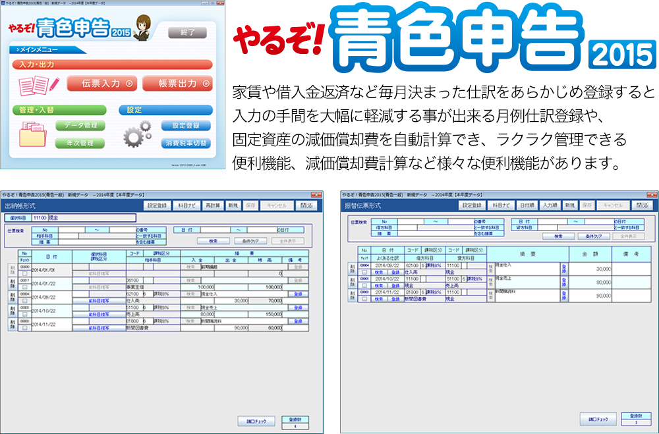Click the first 日付 search field in 出納帳形式
Screen dimensions: 659x434
point(215,230)
